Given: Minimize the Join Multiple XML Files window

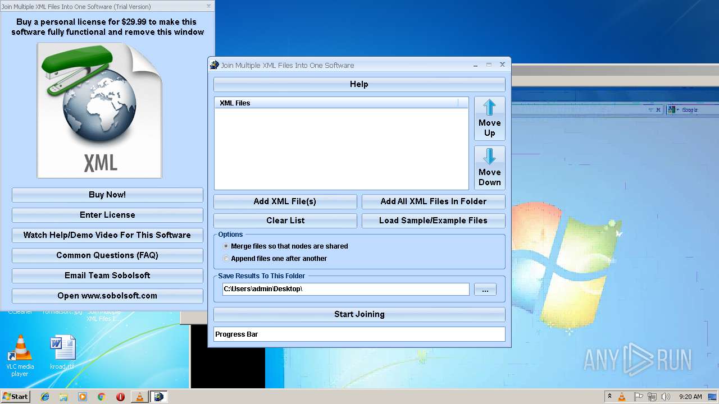Looking at the screenshot, I should (x=475, y=65).
